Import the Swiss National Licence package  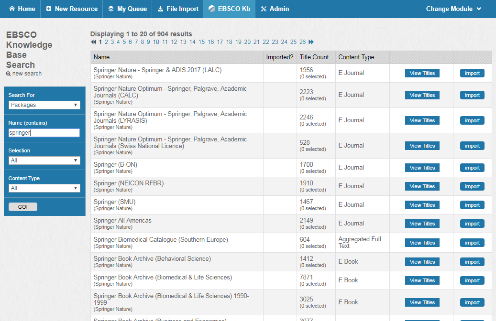[x=472, y=146]
